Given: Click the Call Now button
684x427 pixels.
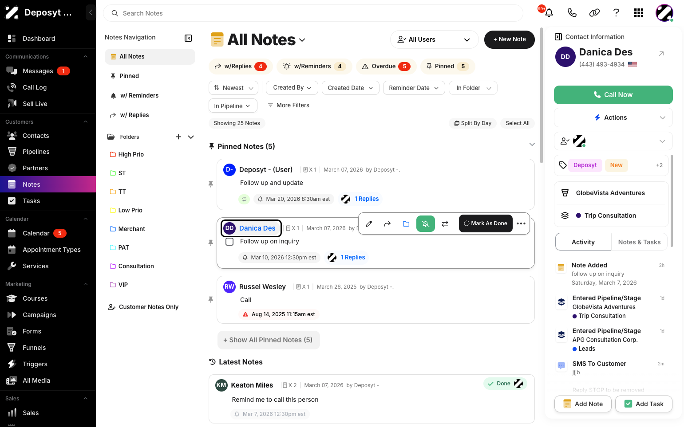Looking at the screenshot, I should coord(613,95).
